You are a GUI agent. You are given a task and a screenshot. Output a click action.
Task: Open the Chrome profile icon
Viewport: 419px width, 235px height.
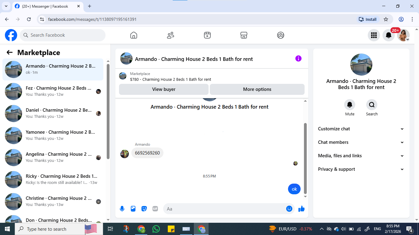401,19
